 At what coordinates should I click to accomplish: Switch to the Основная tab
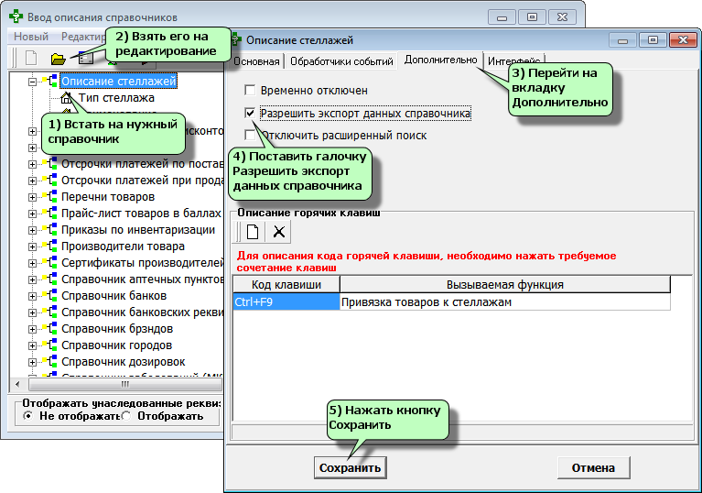(256, 61)
